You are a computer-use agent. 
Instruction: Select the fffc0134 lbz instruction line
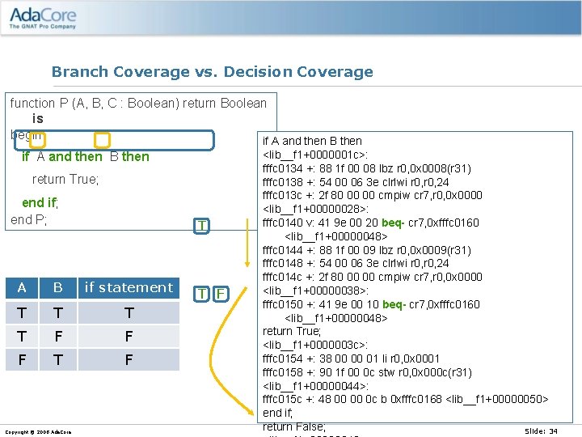(x=367, y=168)
